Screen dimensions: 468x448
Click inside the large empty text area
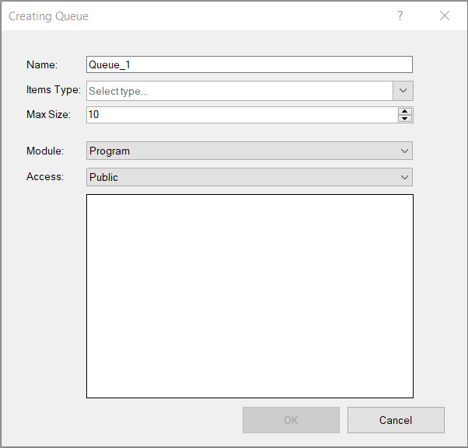(249, 296)
